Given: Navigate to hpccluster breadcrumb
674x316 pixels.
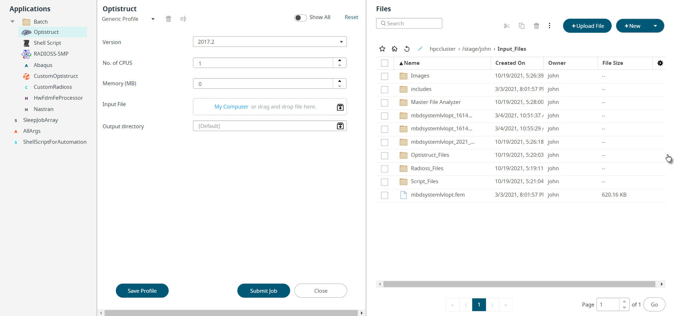Looking at the screenshot, I should pos(442,49).
